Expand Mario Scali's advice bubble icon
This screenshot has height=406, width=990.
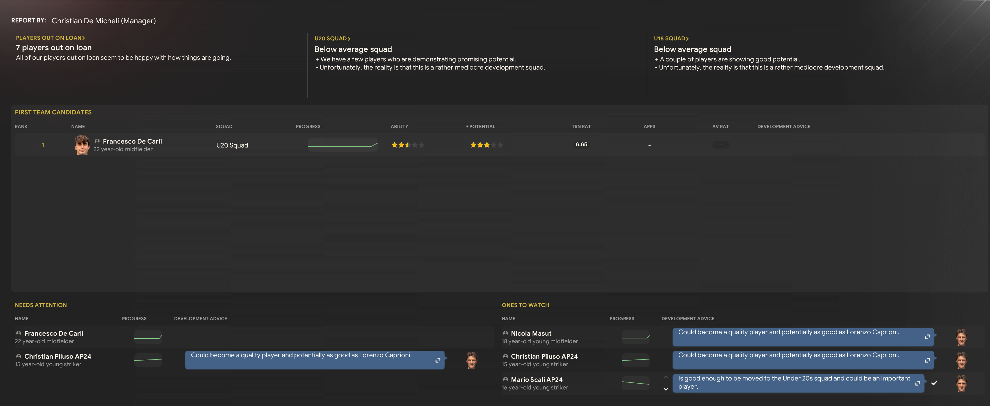point(917,383)
